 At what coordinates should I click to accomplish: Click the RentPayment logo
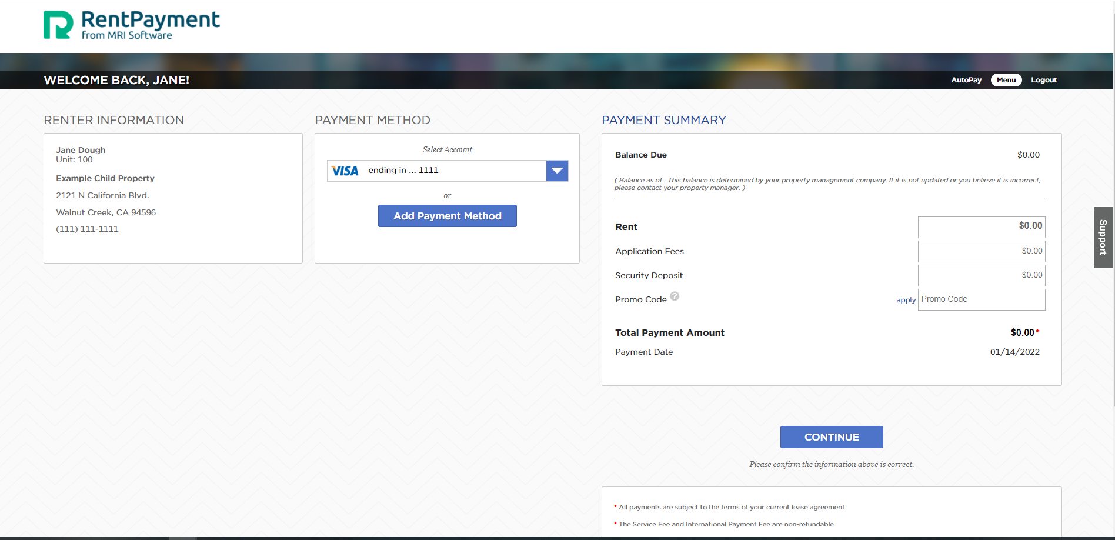pyautogui.click(x=131, y=24)
